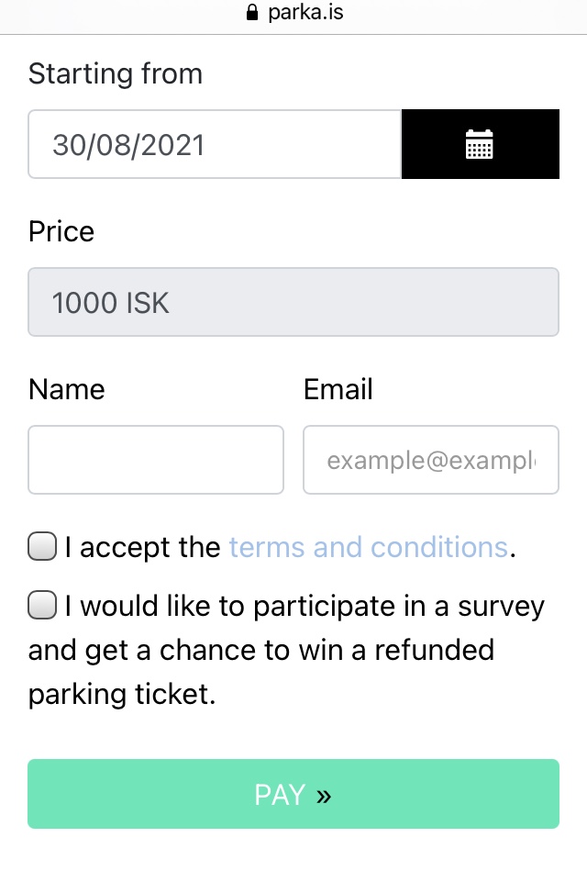The image size is (587, 893).
Task: Select the Email input field
Action: [x=431, y=460]
